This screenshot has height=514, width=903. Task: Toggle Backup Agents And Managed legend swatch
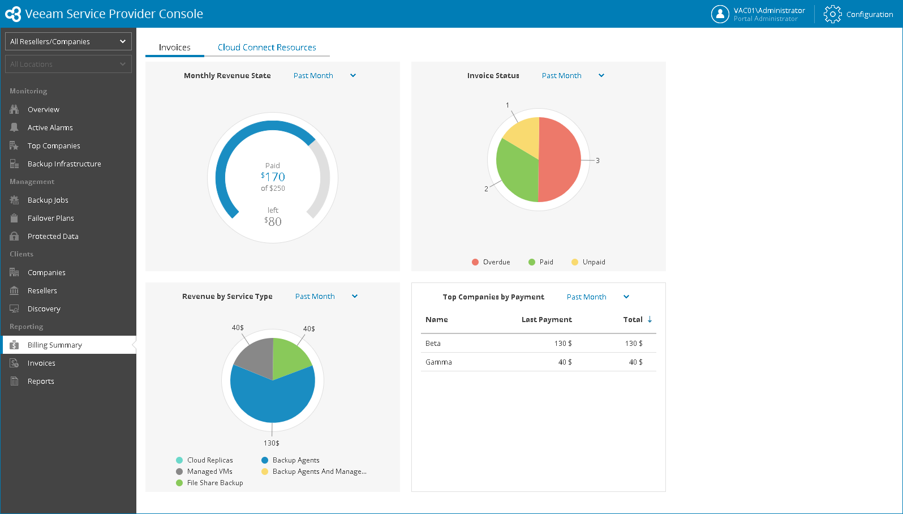265,472
